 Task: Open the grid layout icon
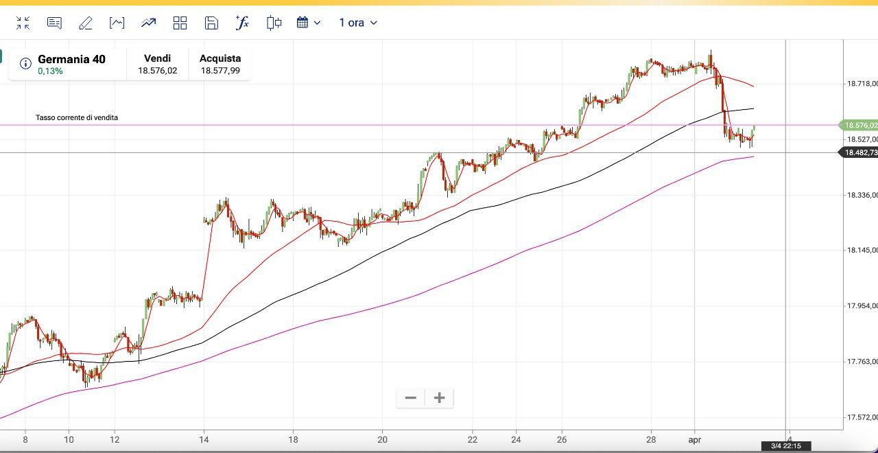coord(180,23)
